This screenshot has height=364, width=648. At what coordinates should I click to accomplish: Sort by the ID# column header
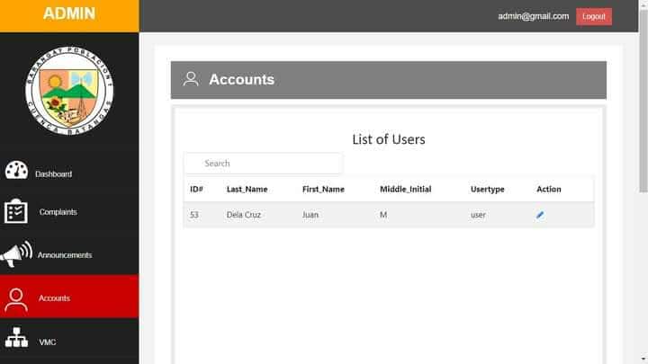(x=196, y=190)
